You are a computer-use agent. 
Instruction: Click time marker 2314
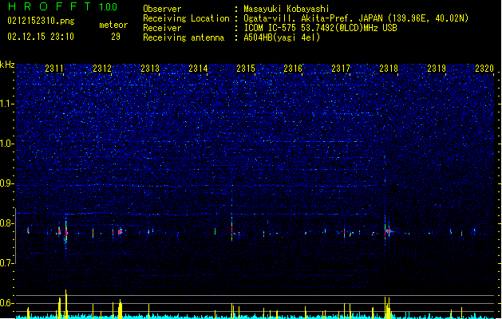pos(198,68)
